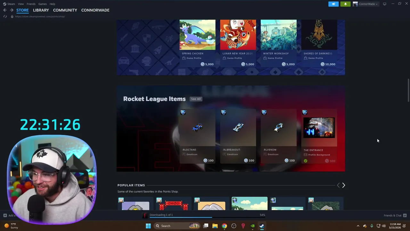The height and width of the screenshot is (231, 410).
Task: Select the :RLBREAKOUT: emoticon item
Action: pyautogui.click(x=238, y=136)
